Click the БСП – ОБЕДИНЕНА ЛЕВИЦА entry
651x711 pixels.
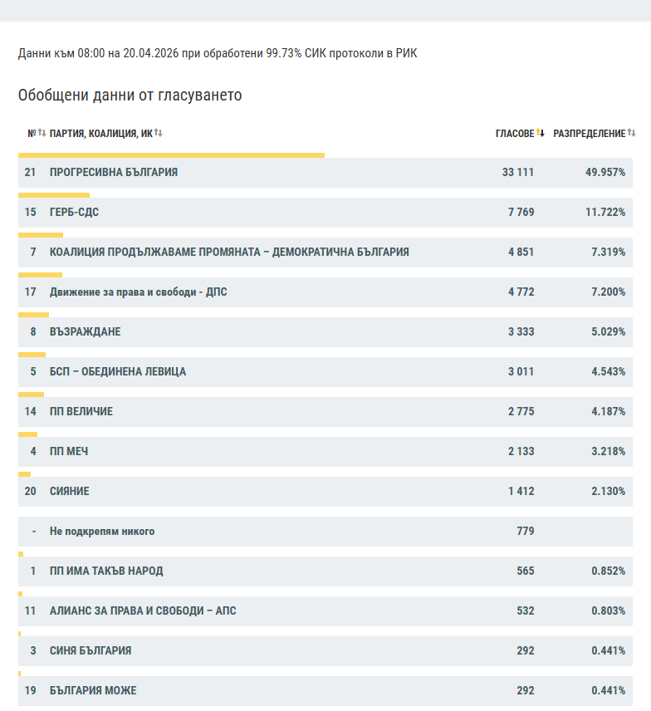(x=118, y=372)
